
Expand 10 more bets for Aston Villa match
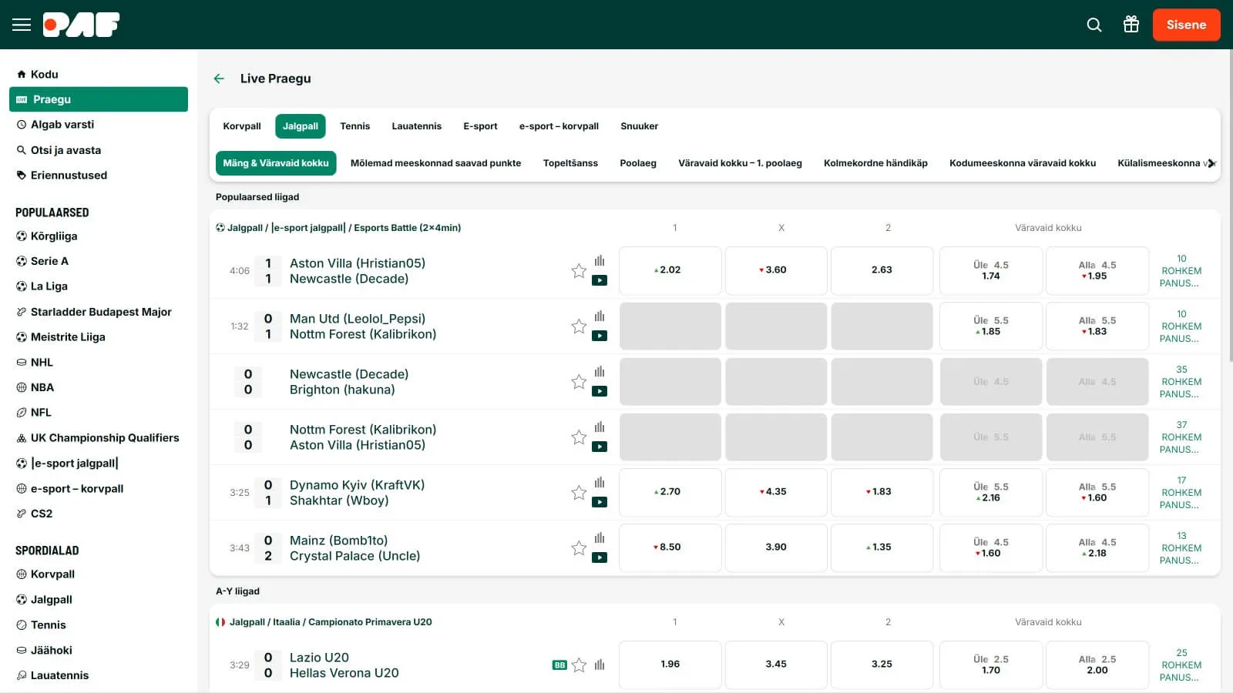tap(1181, 271)
